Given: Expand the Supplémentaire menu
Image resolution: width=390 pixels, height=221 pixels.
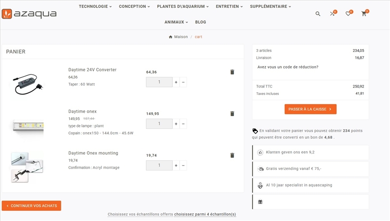Looking at the screenshot, I should point(271,6).
